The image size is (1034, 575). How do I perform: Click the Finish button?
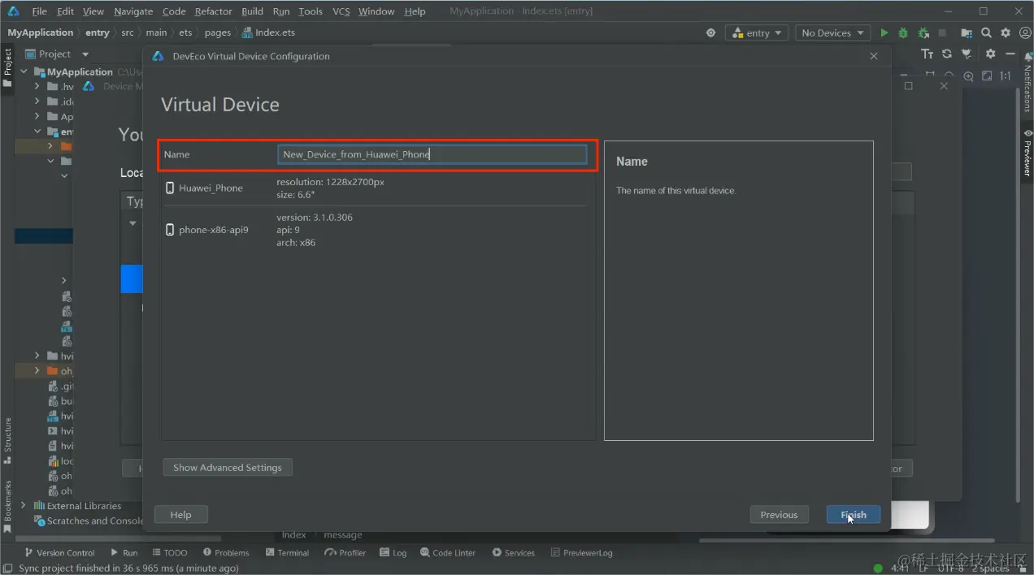tap(854, 515)
